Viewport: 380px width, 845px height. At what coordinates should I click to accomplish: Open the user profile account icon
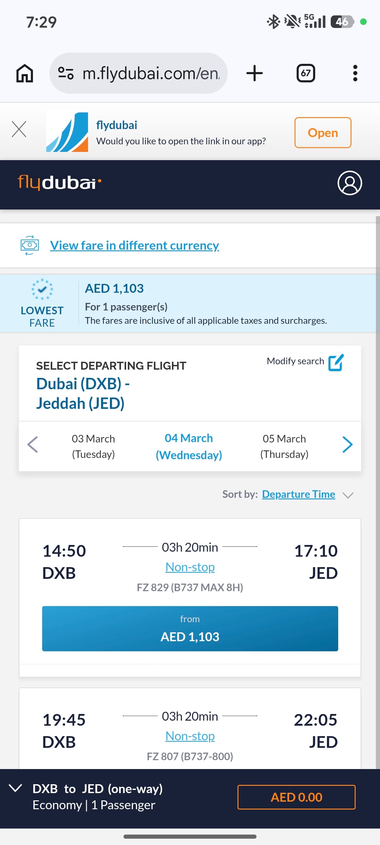pyautogui.click(x=350, y=183)
